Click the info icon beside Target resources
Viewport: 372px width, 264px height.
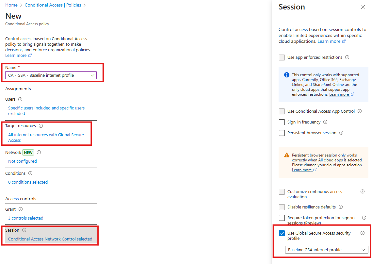pyautogui.click(x=40, y=125)
